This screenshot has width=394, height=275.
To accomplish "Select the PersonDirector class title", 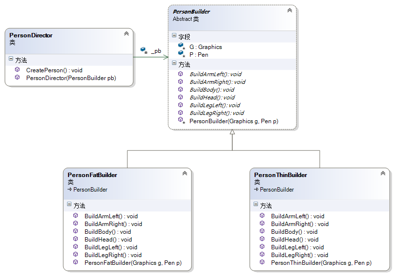I will pyautogui.click(x=31, y=35).
